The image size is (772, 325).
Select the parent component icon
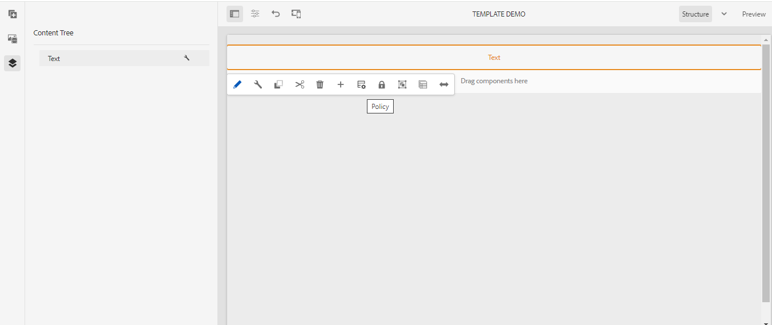pyautogui.click(x=423, y=84)
